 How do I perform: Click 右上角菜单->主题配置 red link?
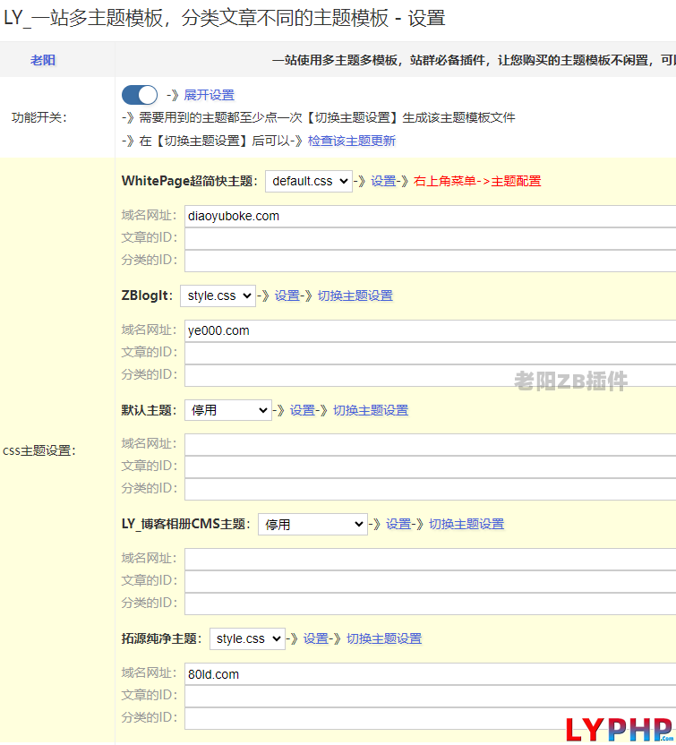(477, 181)
